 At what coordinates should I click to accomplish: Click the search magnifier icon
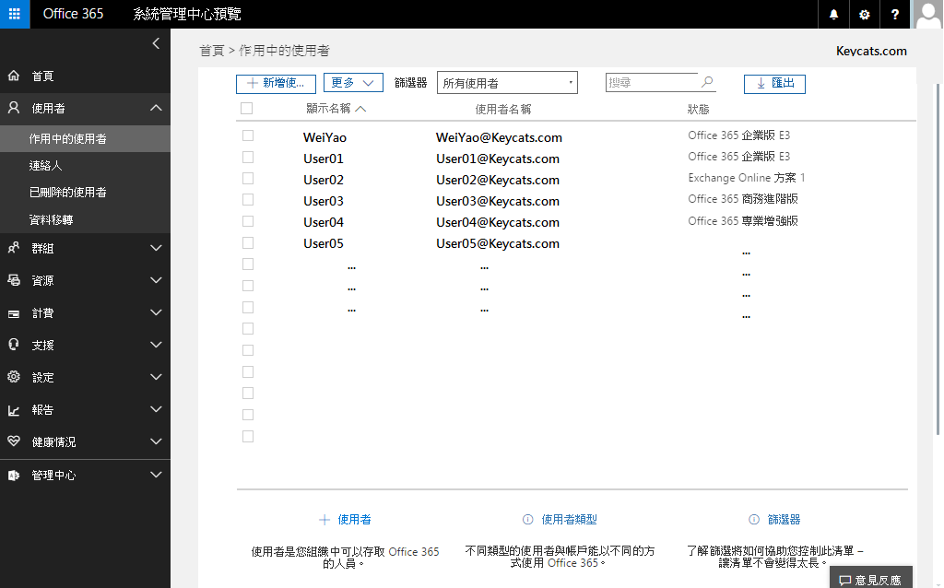pos(707,82)
